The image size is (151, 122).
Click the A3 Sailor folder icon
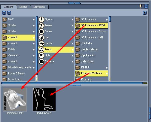coord(78,44)
